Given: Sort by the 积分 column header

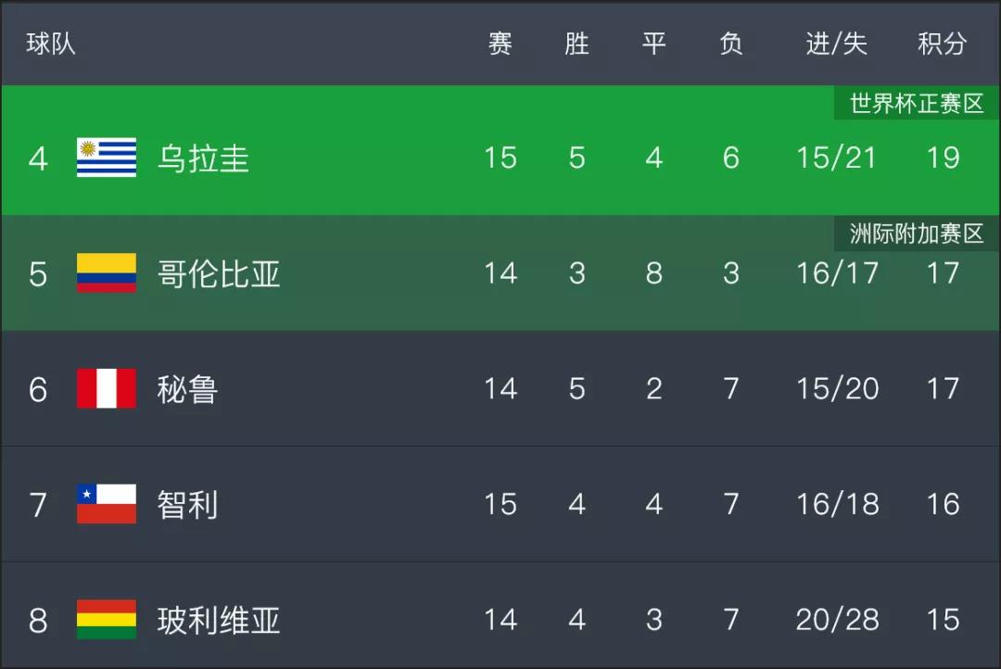Looking at the screenshot, I should pos(943,44).
